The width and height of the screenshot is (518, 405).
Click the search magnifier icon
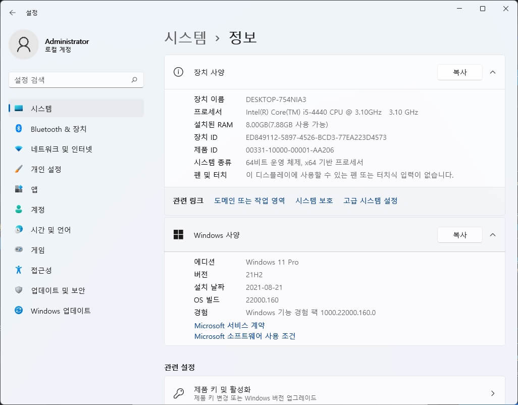tap(134, 80)
